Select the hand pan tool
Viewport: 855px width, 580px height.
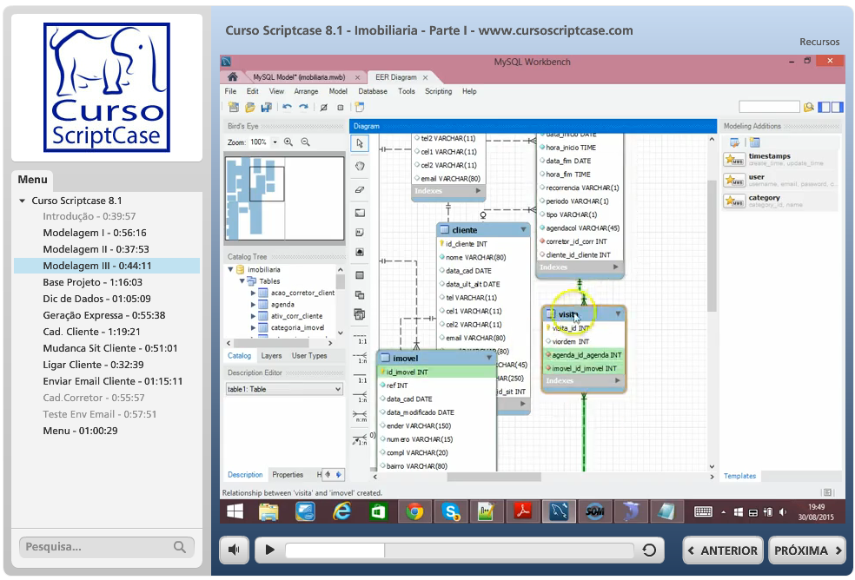tap(360, 166)
